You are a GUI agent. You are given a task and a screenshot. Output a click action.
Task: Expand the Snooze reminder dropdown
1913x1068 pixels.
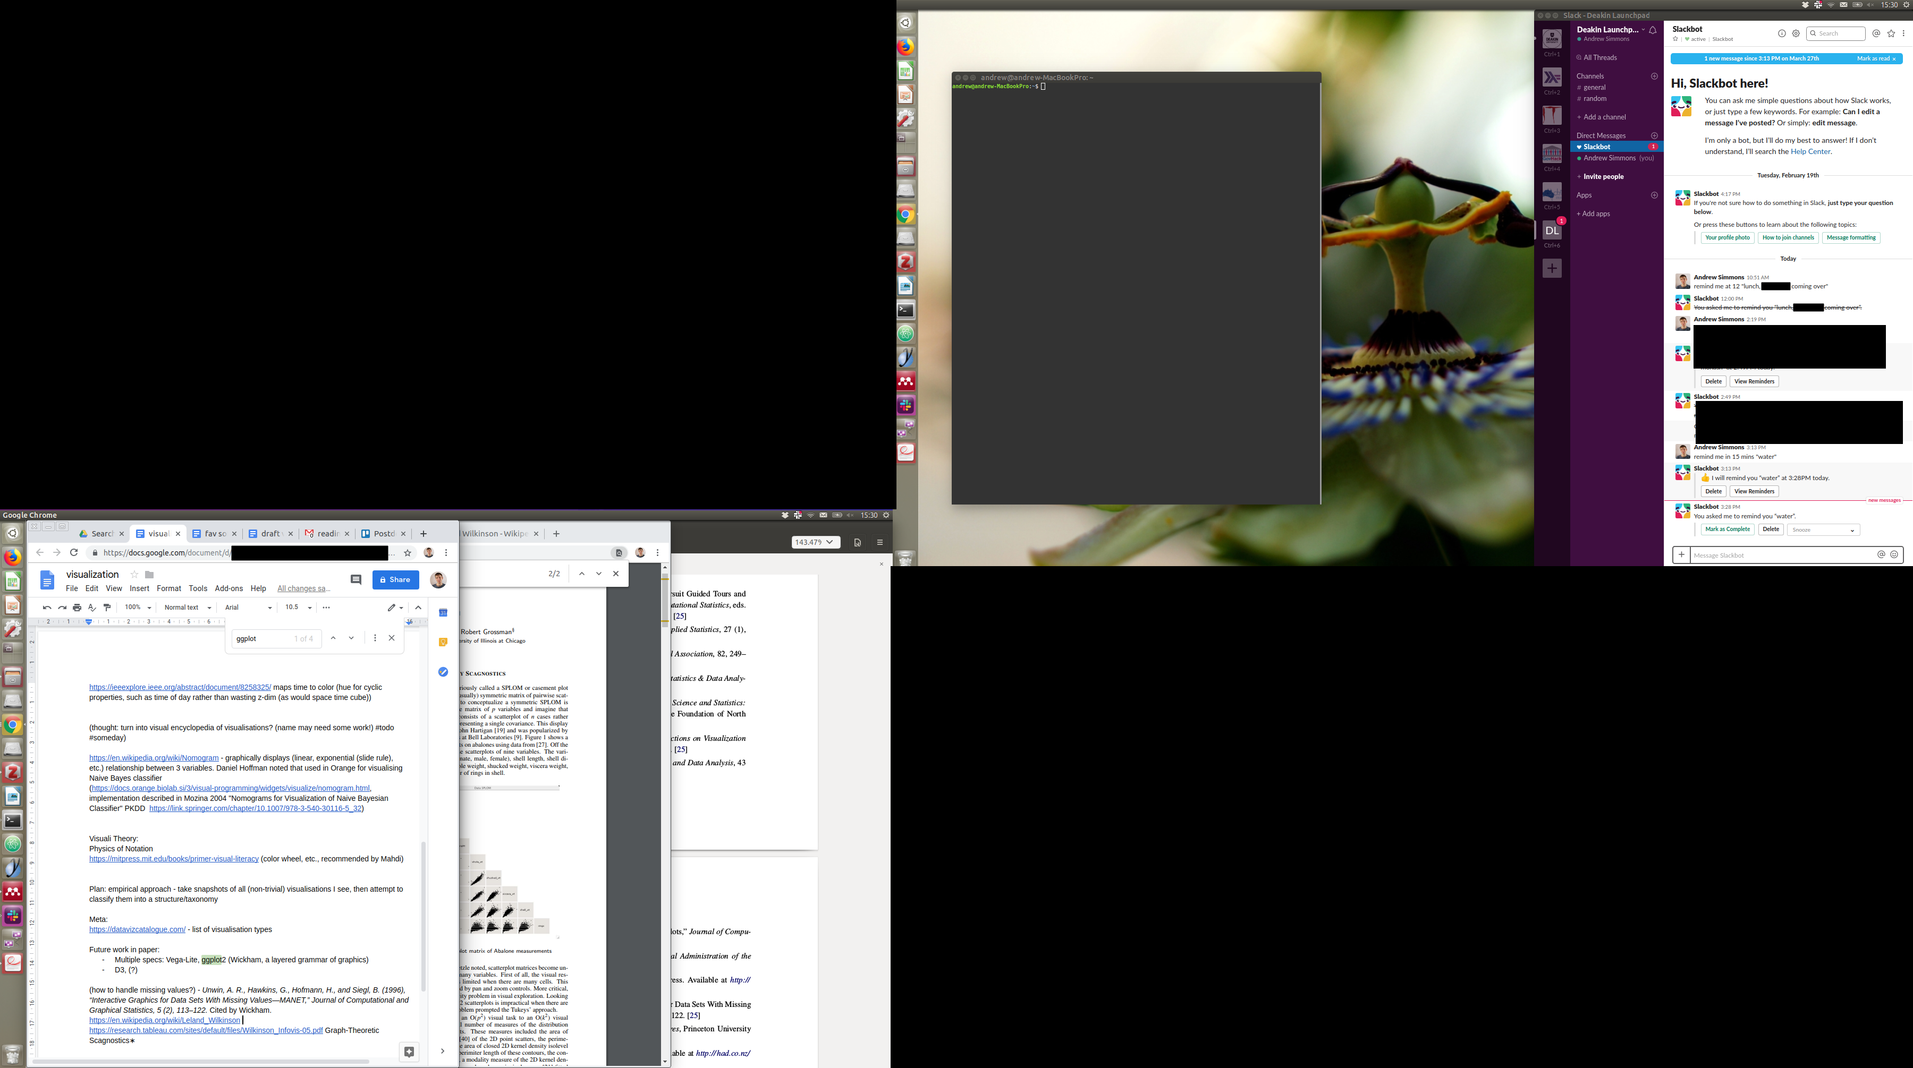tap(1823, 530)
